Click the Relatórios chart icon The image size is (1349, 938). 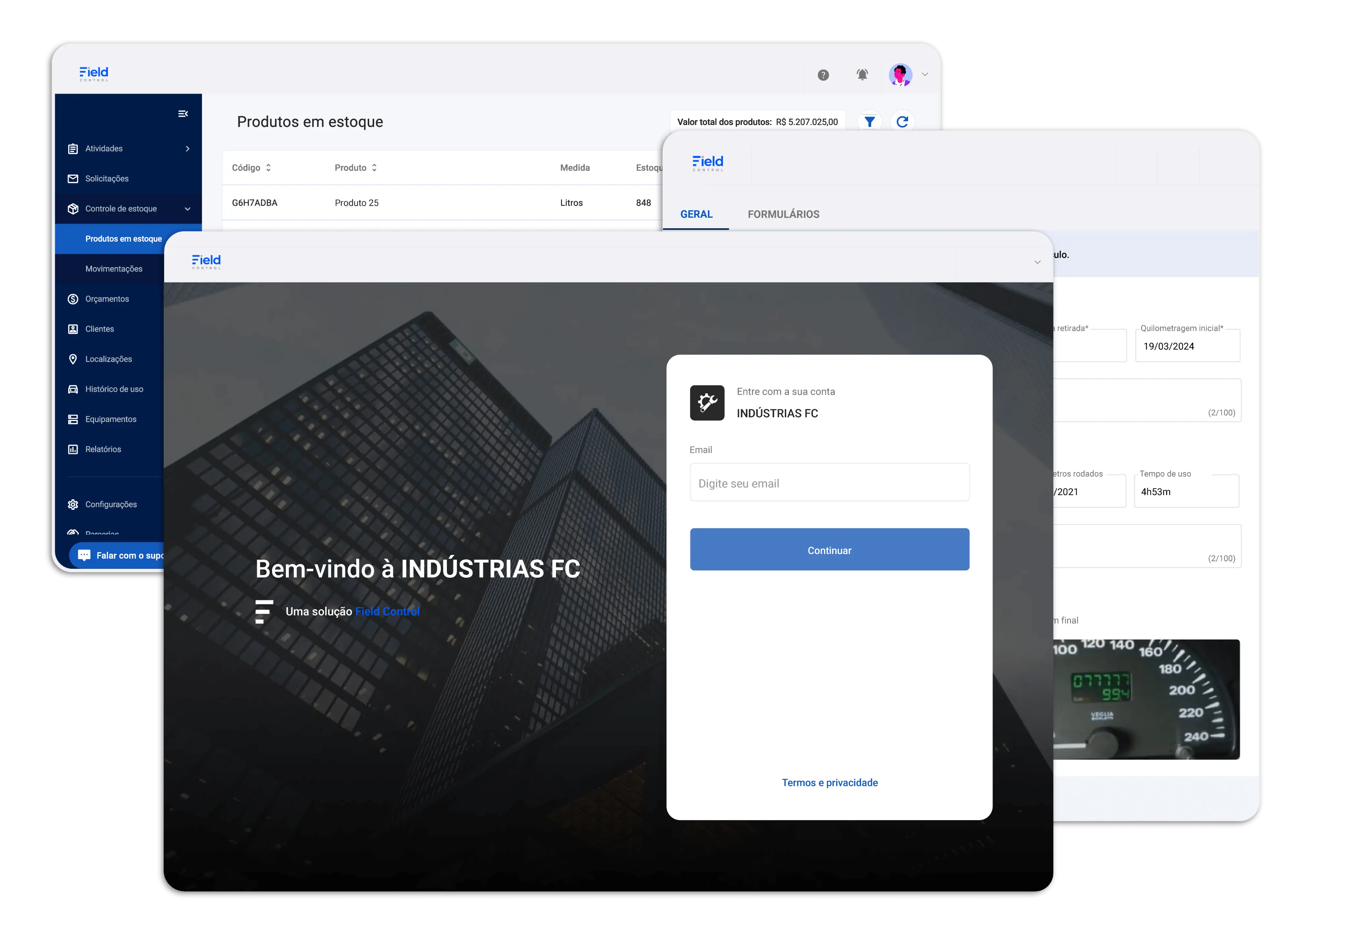73,449
